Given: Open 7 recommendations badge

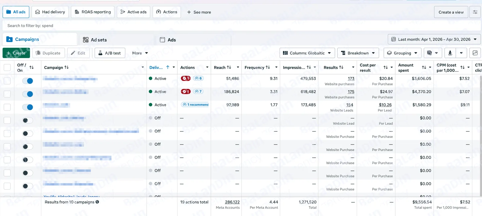Looking at the screenshot, I should (x=198, y=92).
